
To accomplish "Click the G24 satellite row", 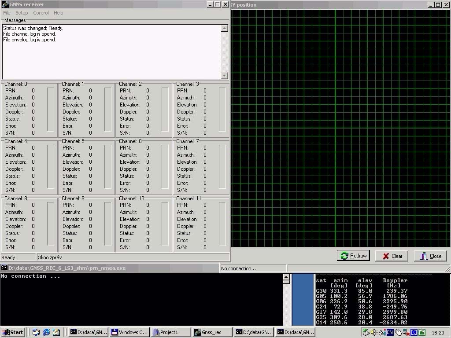I will click(x=362, y=307).
